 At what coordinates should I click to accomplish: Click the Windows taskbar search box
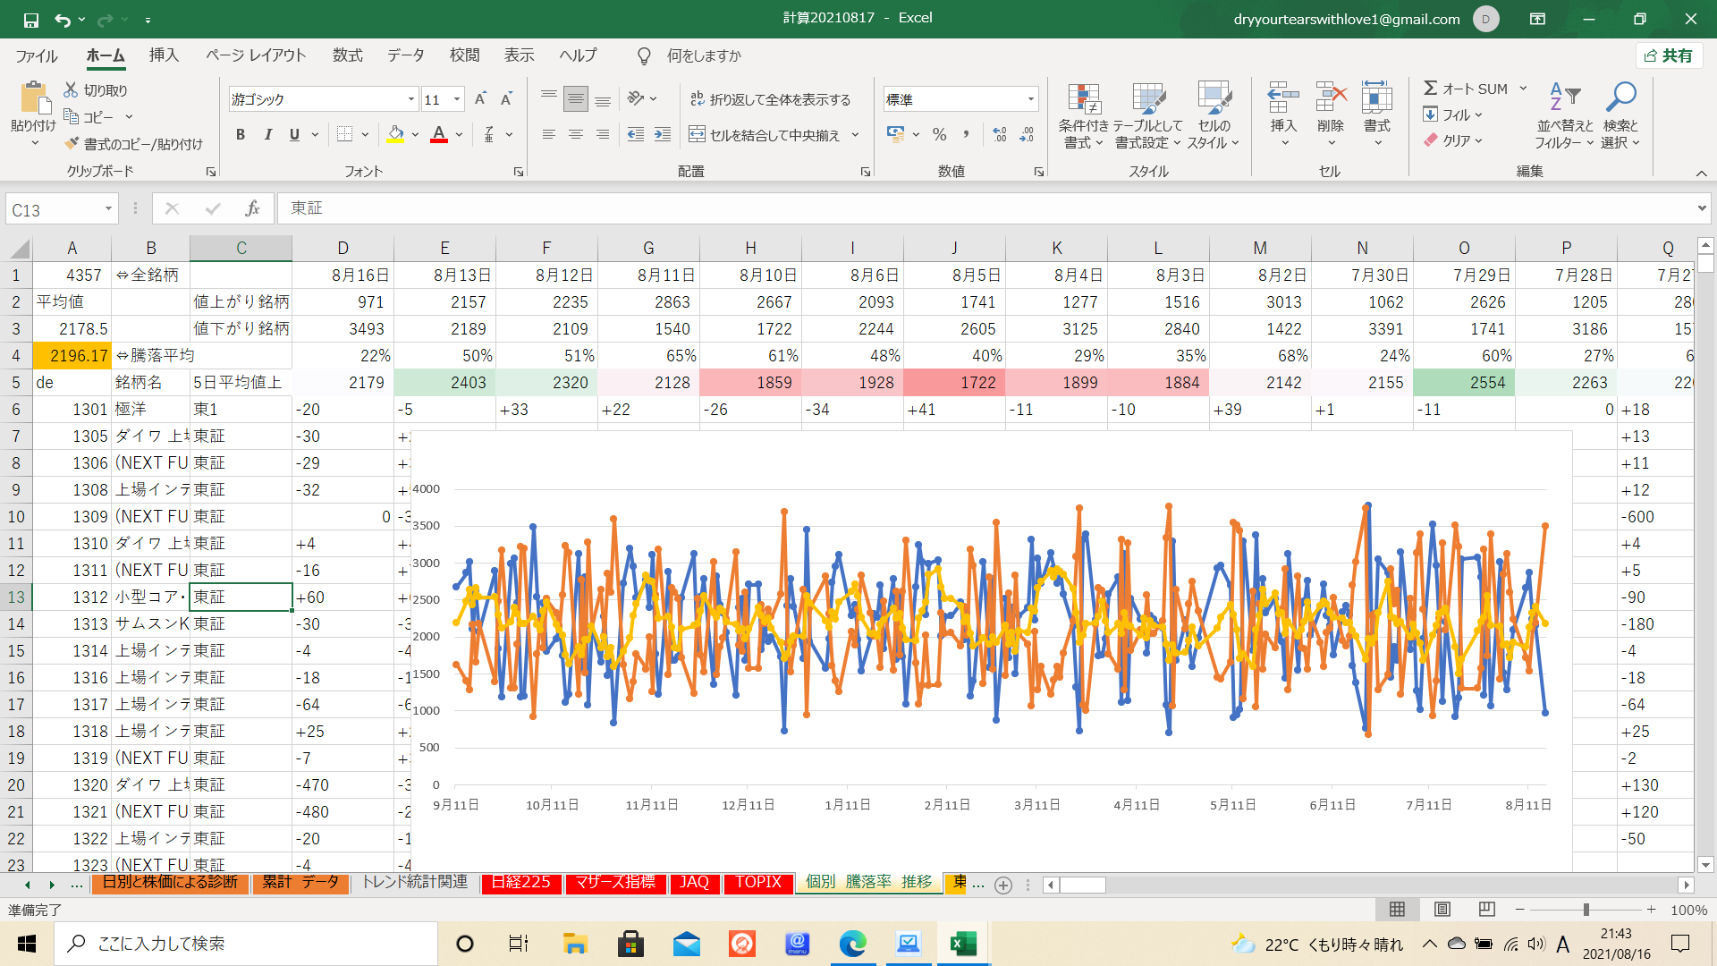pos(246,944)
